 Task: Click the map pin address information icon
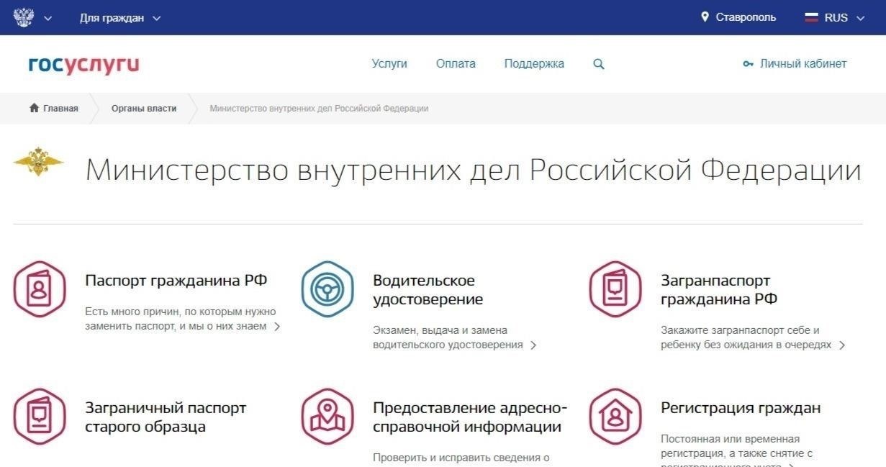327,417
